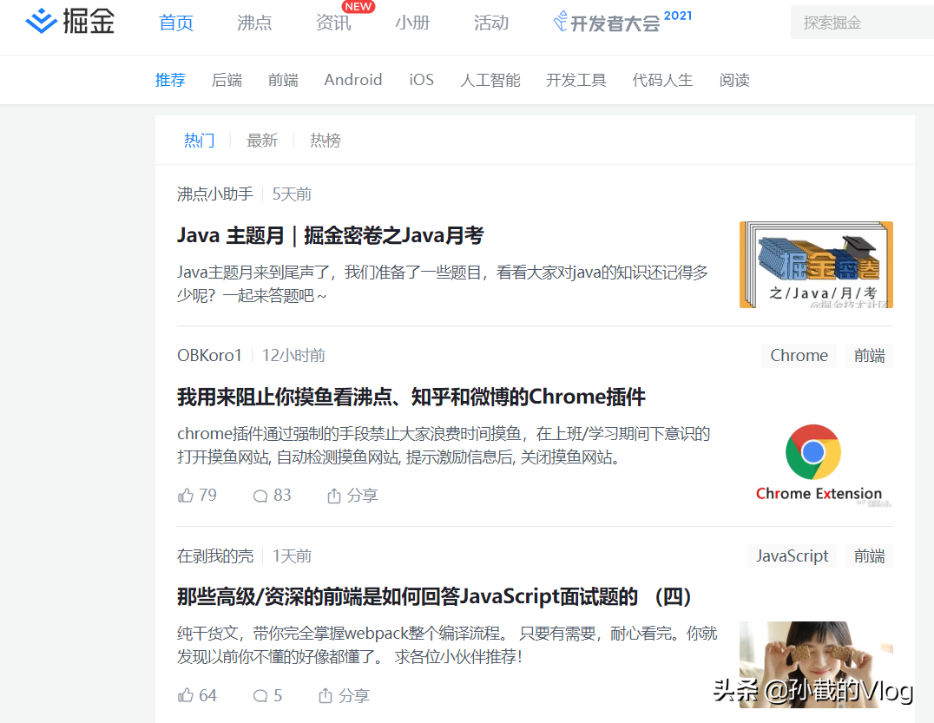Share the JavaScript面试题 article
This screenshot has height=723, width=934.
tap(344, 695)
